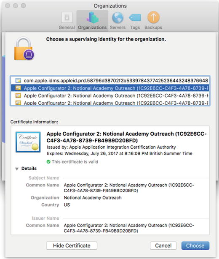Screen dimensions: 219x259
Task: Select the highlighted Apple Configurator 2 identity
Action: click(x=110, y=88)
